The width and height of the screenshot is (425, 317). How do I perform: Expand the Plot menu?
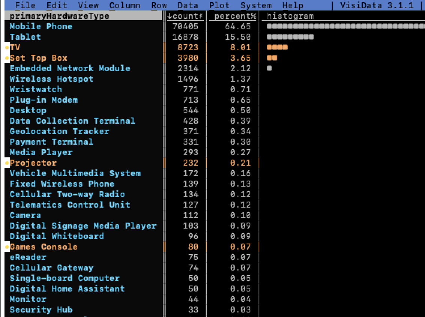[x=219, y=5]
